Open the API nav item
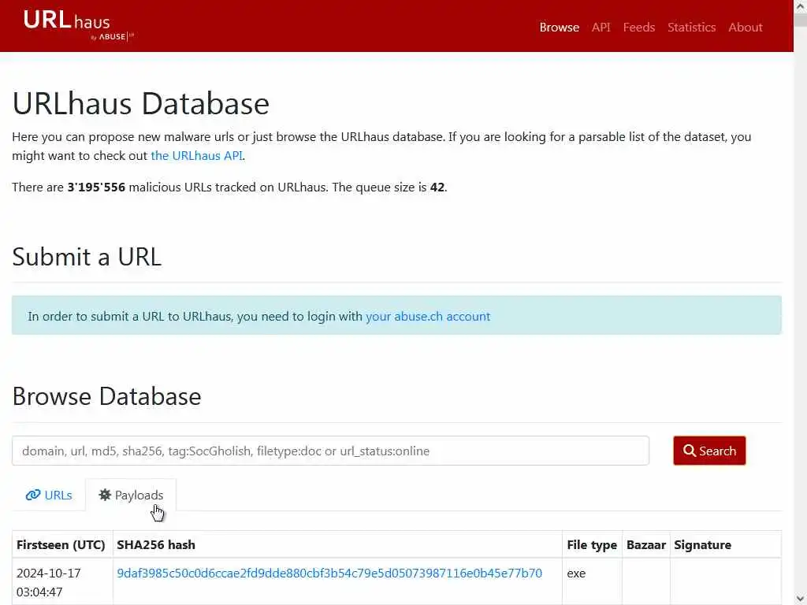This screenshot has height=605, width=807. [x=601, y=28]
